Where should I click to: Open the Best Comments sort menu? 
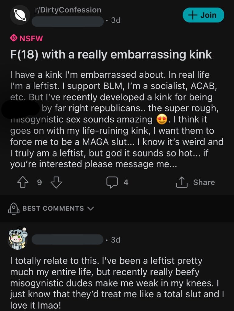(x=53, y=208)
